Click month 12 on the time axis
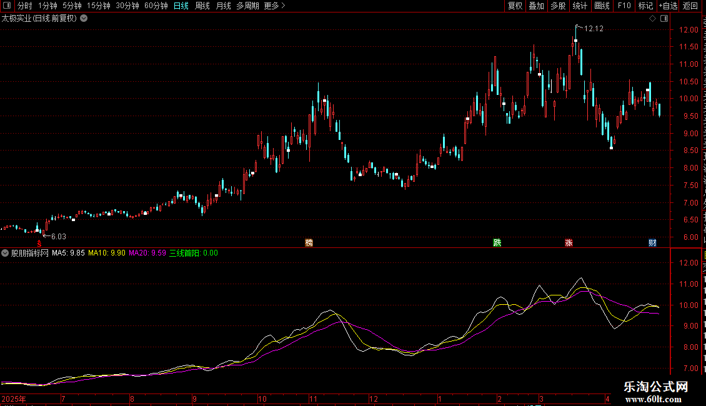This screenshot has width=706, height=406. [373, 399]
